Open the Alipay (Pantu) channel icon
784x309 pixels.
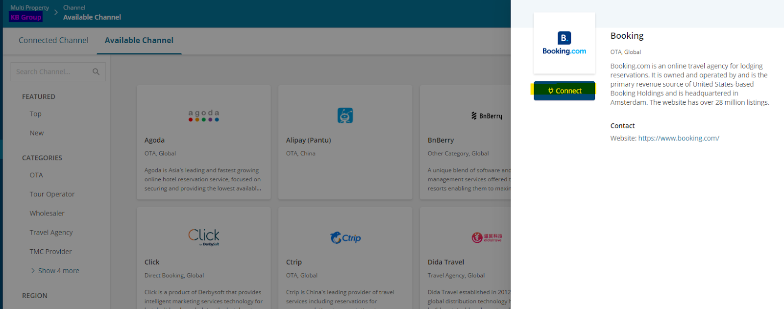pos(345,115)
